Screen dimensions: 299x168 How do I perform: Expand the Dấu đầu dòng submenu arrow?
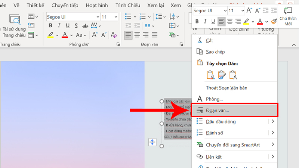click(x=273, y=121)
